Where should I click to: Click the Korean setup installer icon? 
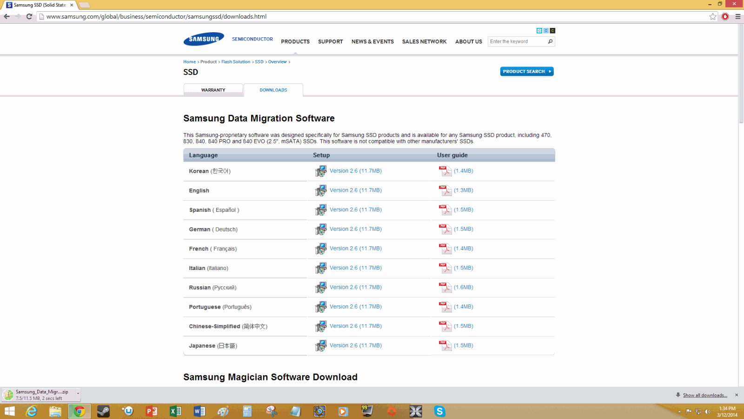coord(321,171)
